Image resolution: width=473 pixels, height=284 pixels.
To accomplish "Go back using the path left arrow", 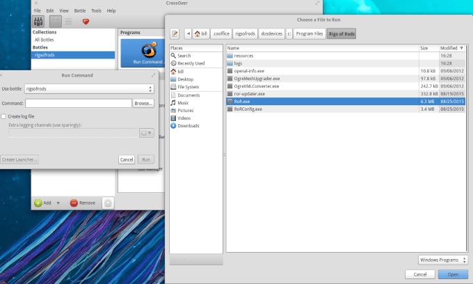I will 188,33.
